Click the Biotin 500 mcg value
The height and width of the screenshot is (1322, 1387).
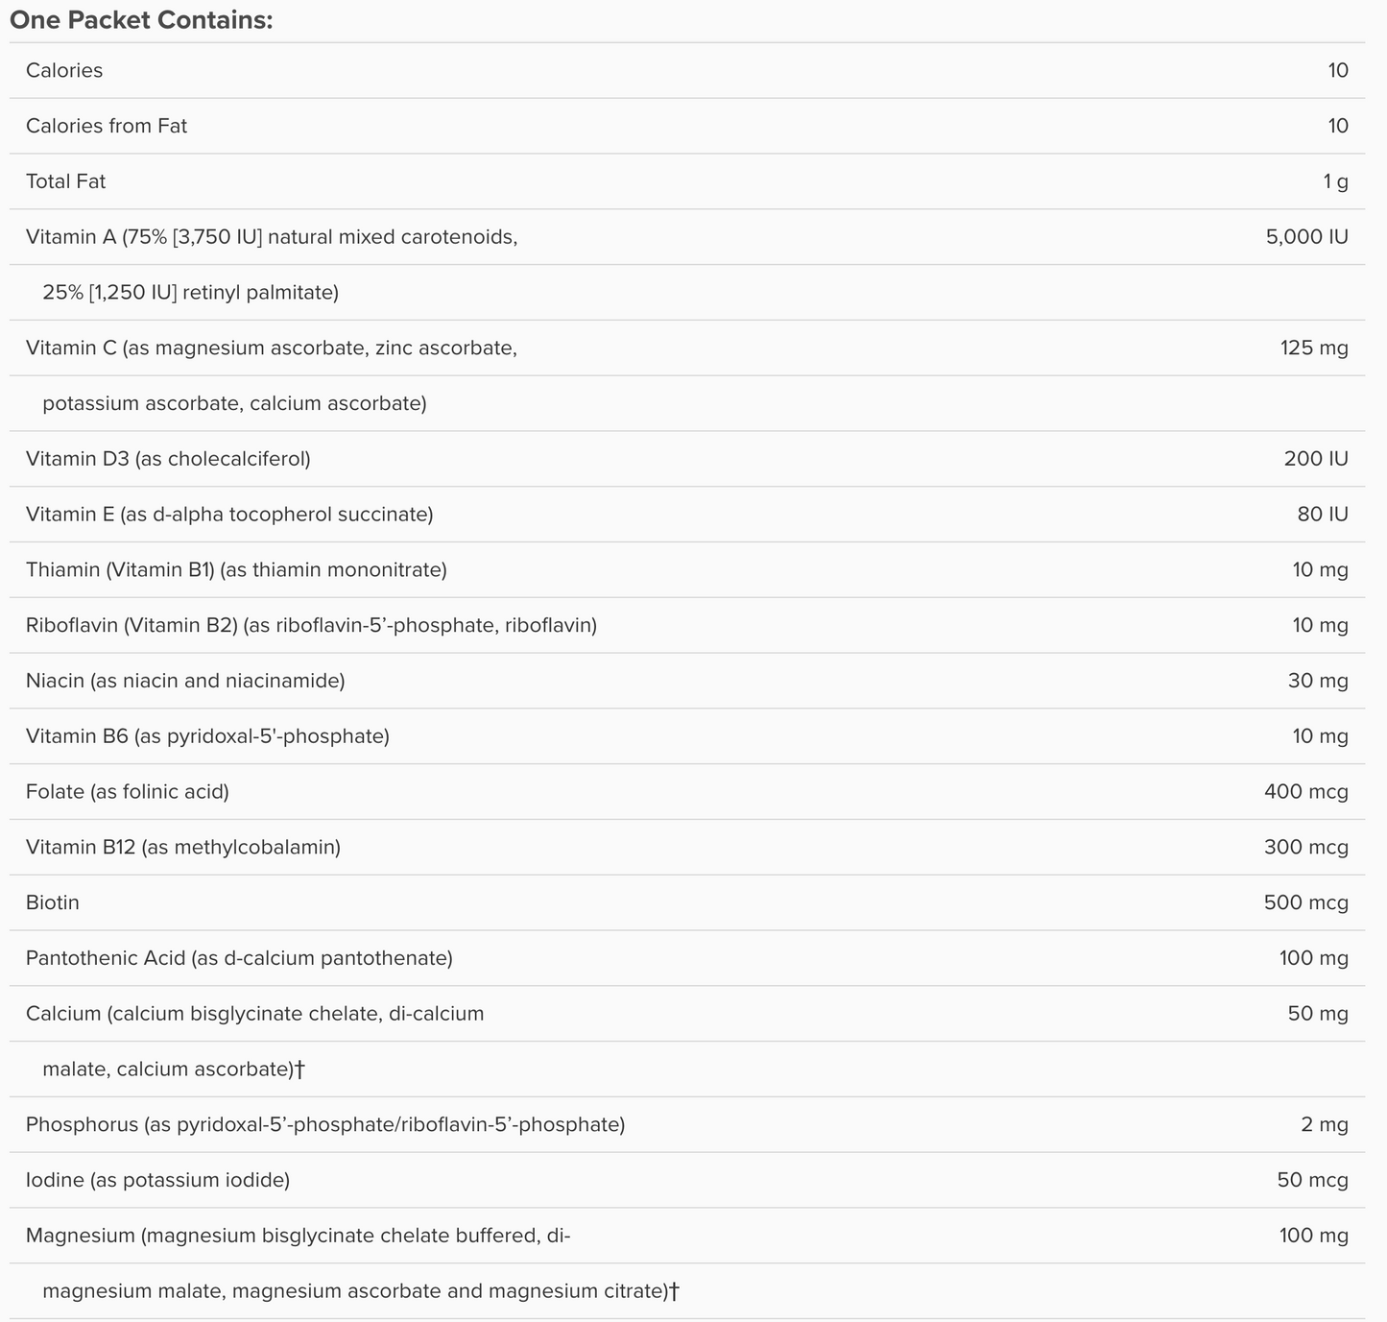tap(1306, 903)
